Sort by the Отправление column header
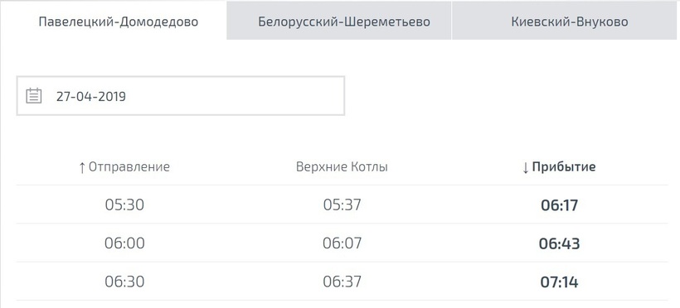680x308 pixels. click(124, 167)
